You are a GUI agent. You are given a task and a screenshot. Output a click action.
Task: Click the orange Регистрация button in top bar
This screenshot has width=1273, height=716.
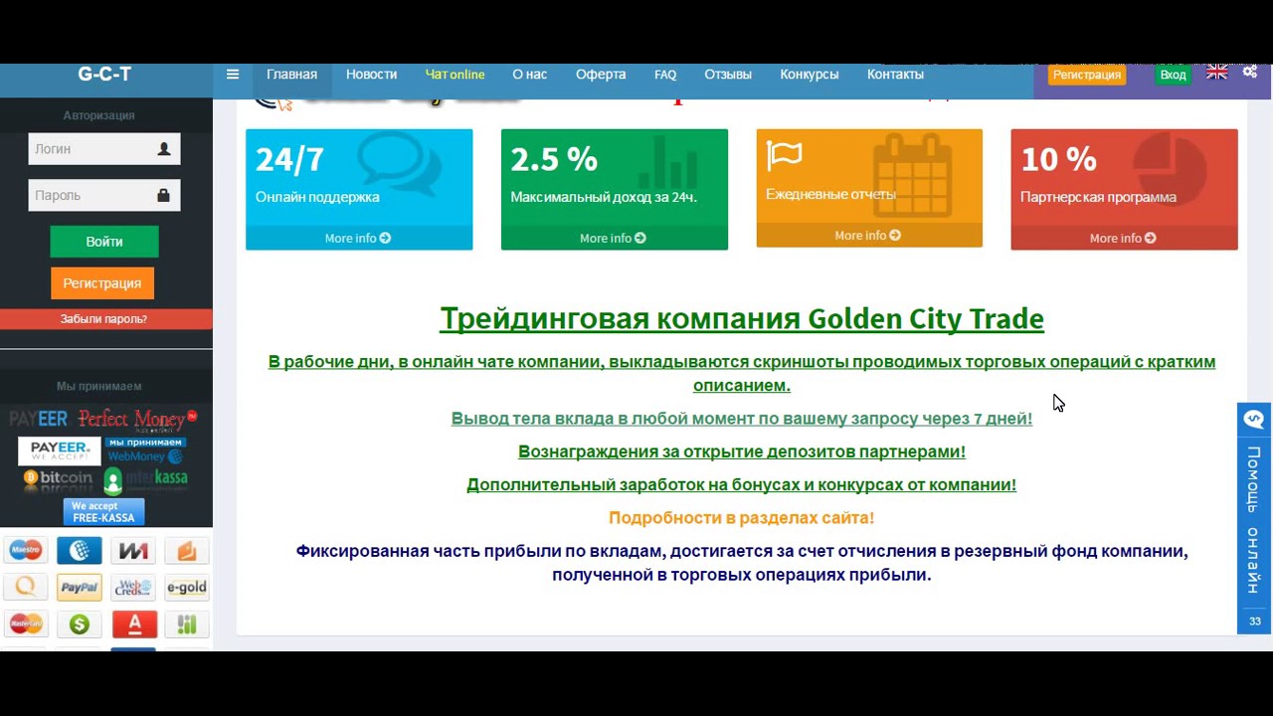tap(1087, 75)
